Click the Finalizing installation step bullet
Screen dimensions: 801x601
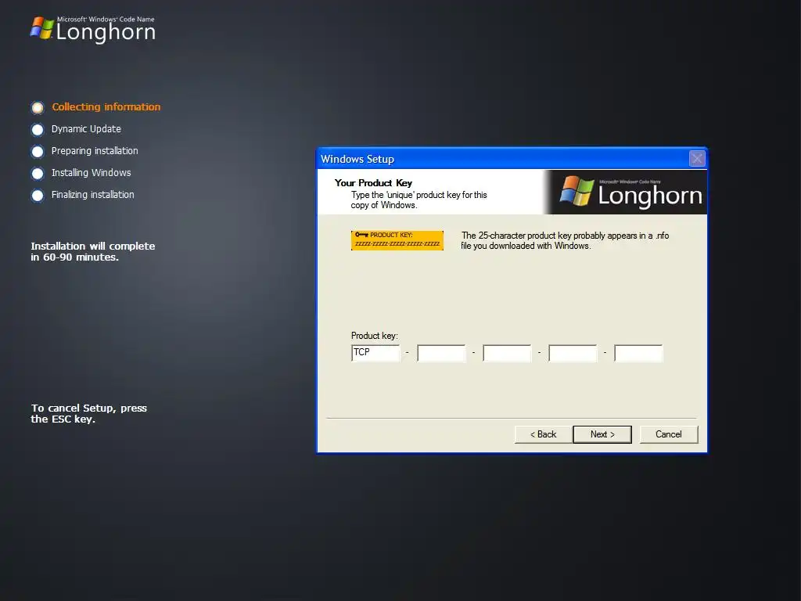click(38, 196)
